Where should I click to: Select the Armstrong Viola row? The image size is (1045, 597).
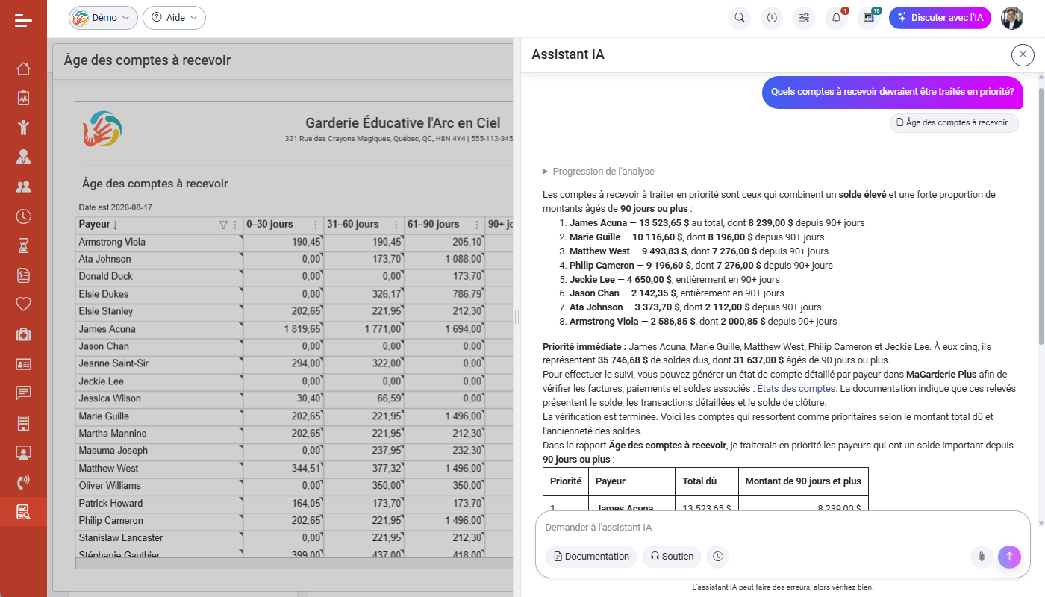(294, 242)
